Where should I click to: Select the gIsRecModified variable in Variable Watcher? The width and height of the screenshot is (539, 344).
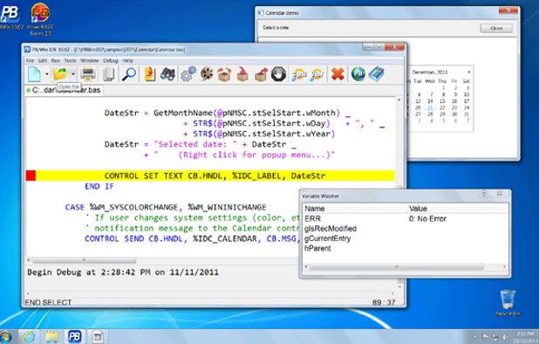331,229
